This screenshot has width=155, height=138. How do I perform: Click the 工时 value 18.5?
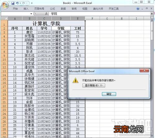point(77,56)
